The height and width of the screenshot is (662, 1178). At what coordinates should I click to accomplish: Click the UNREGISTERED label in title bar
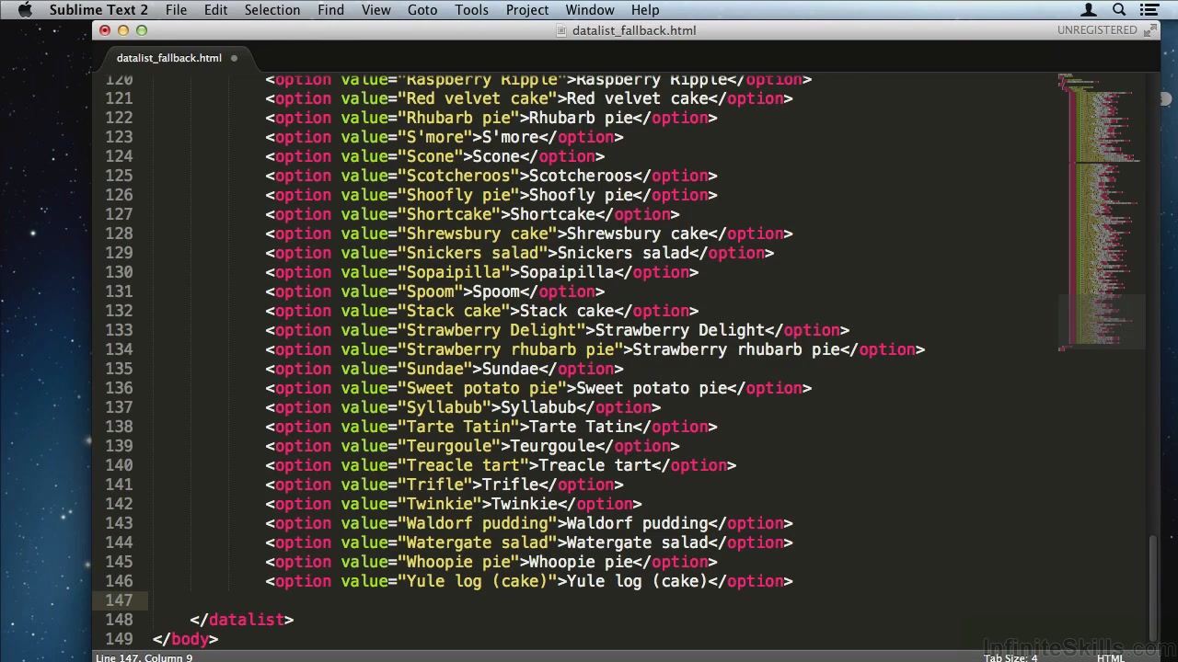click(x=1097, y=30)
